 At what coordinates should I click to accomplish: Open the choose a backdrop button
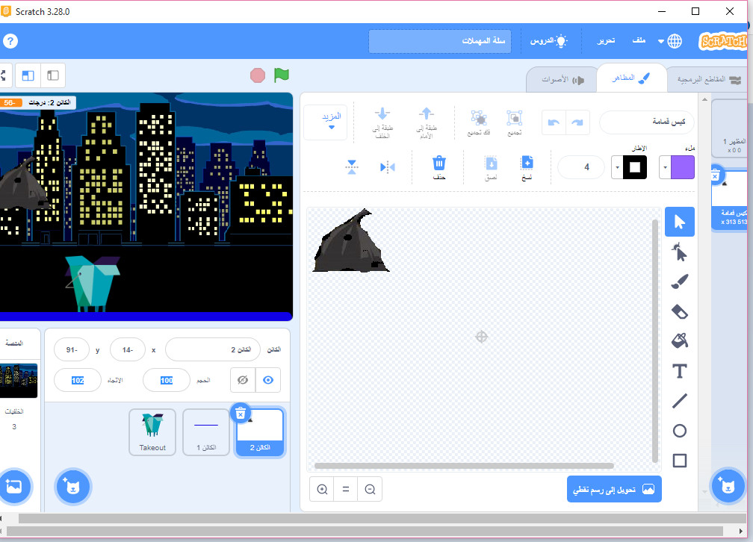click(x=14, y=486)
